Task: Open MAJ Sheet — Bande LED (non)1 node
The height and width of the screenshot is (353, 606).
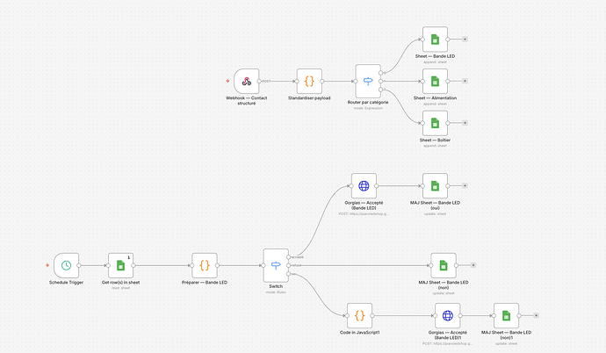Action: (x=506, y=315)
